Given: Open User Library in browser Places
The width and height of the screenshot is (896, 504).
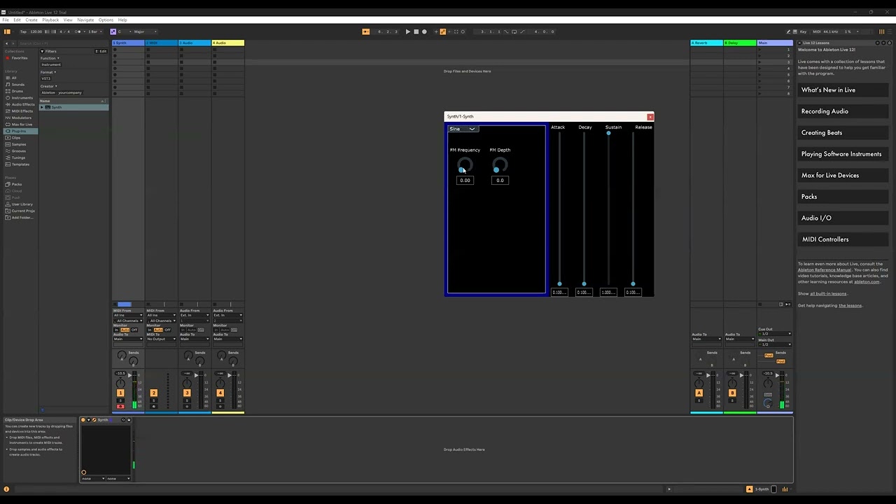Looking at the screenshot, I should (22, 204).
